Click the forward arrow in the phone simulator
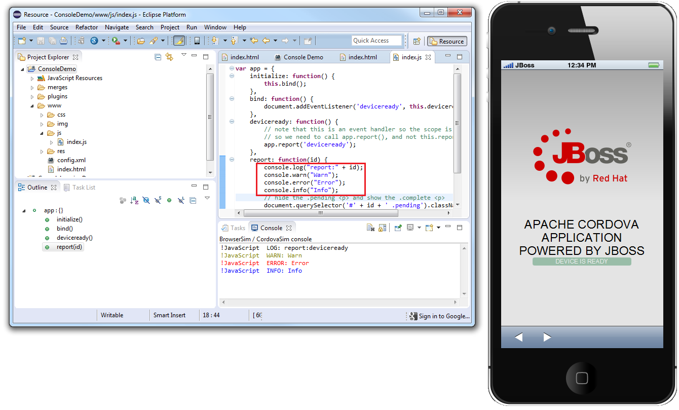The width and height of the screenshot is (679, 410). (547, 337)
